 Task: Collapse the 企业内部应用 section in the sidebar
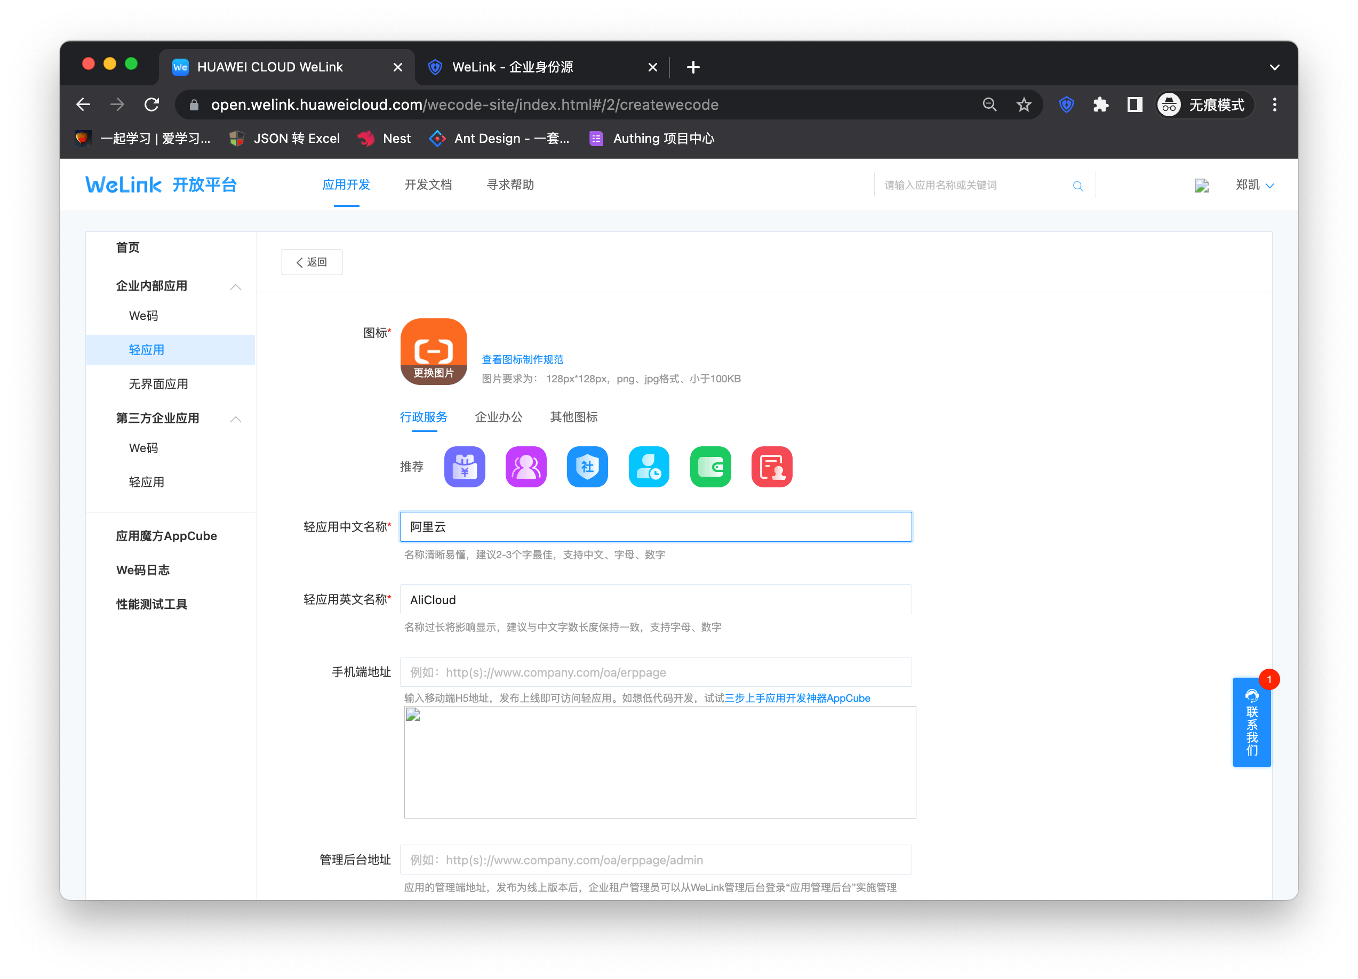tap(236, 286)
